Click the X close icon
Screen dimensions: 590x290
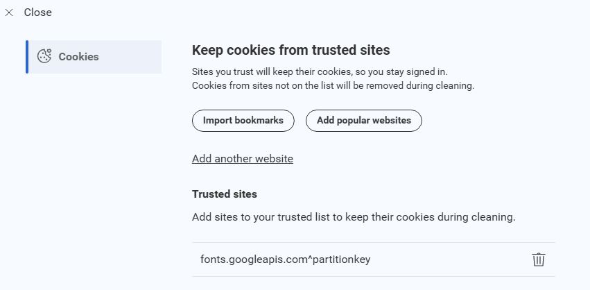coord(9,12)
